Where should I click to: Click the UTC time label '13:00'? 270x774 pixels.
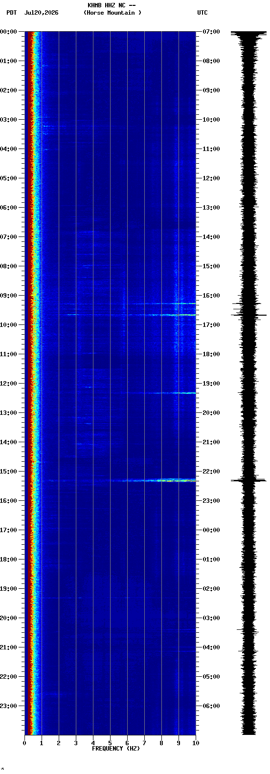pyautogui.click(x=211, y=208)
